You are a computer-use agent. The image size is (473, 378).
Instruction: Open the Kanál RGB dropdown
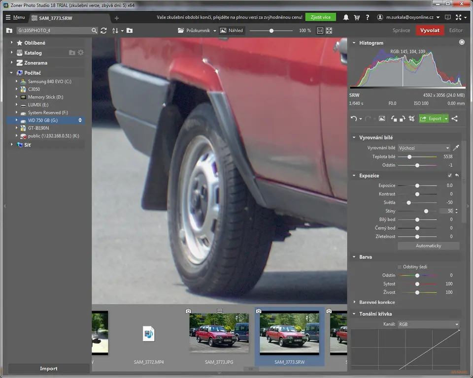(x=428, y=324)
